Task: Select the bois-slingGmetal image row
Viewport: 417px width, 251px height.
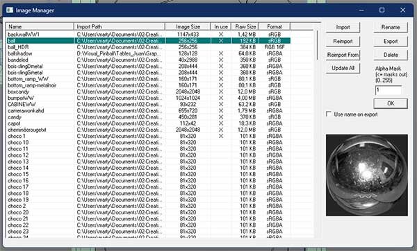Action: (x=148, y=72)
